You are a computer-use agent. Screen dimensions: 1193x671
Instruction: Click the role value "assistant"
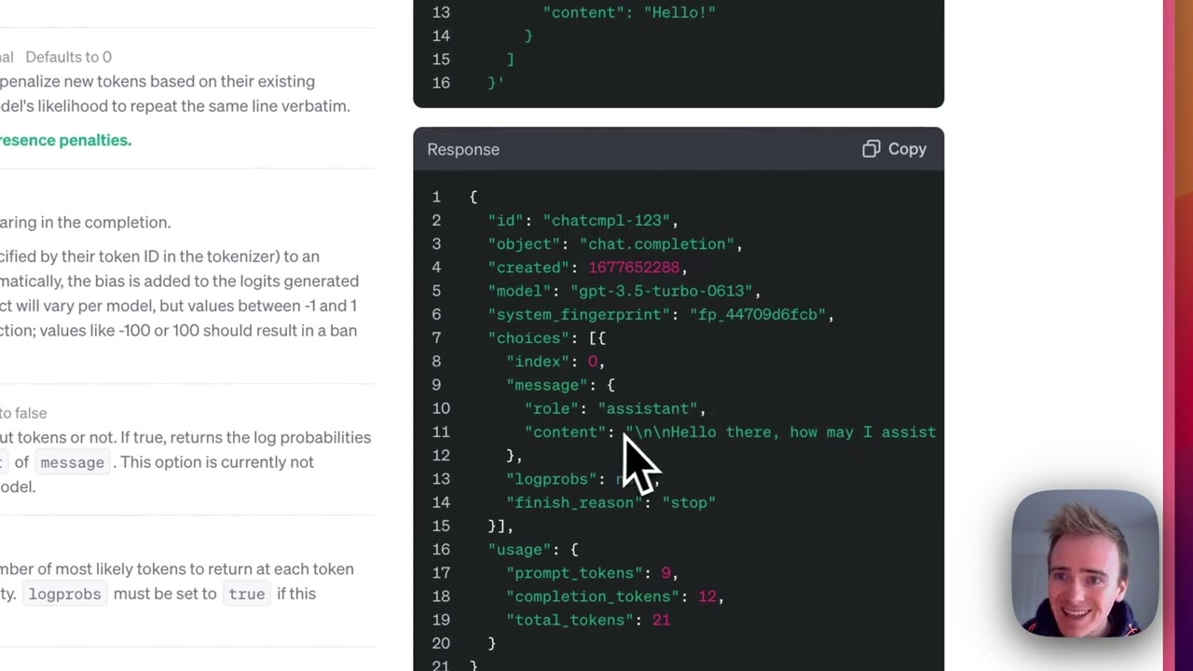pos(648,408)
